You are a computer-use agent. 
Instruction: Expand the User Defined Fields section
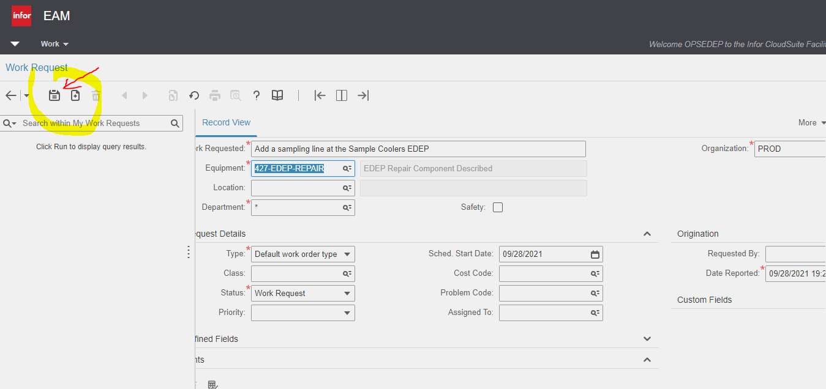coord(647,339)
